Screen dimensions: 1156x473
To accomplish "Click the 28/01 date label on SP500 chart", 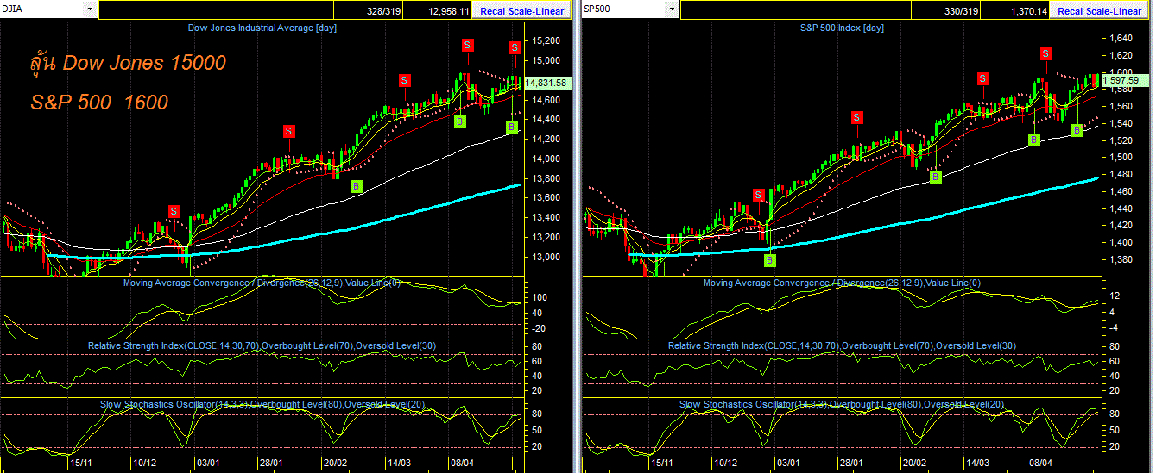I will [850, 463].
